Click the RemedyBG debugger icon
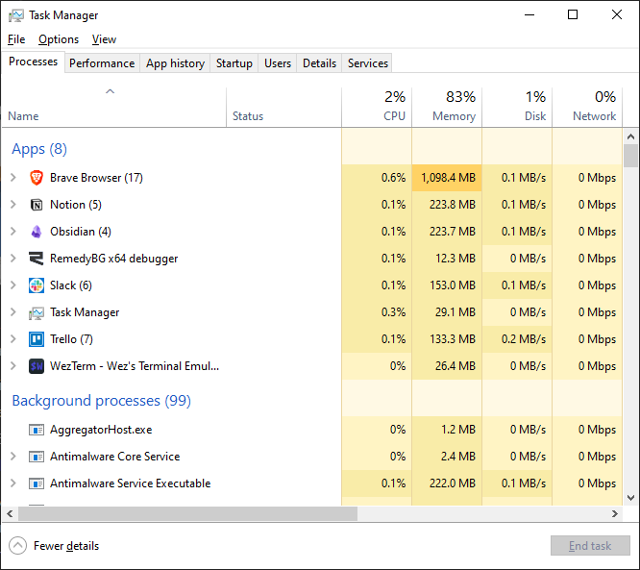Image resolution: width=640 pixels, height=570 pixels. pos(37,259)
